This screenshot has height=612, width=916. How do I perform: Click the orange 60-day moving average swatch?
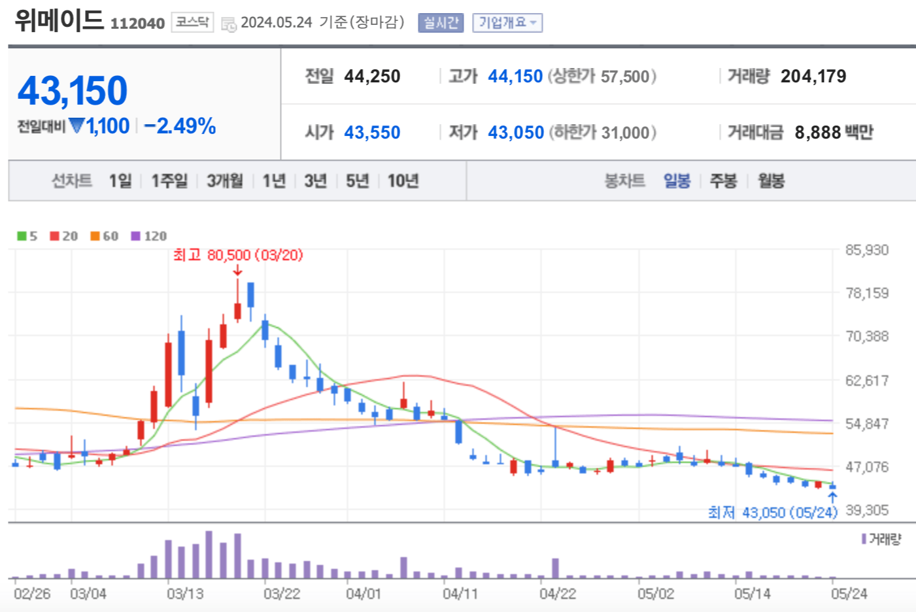coord(95,236)
